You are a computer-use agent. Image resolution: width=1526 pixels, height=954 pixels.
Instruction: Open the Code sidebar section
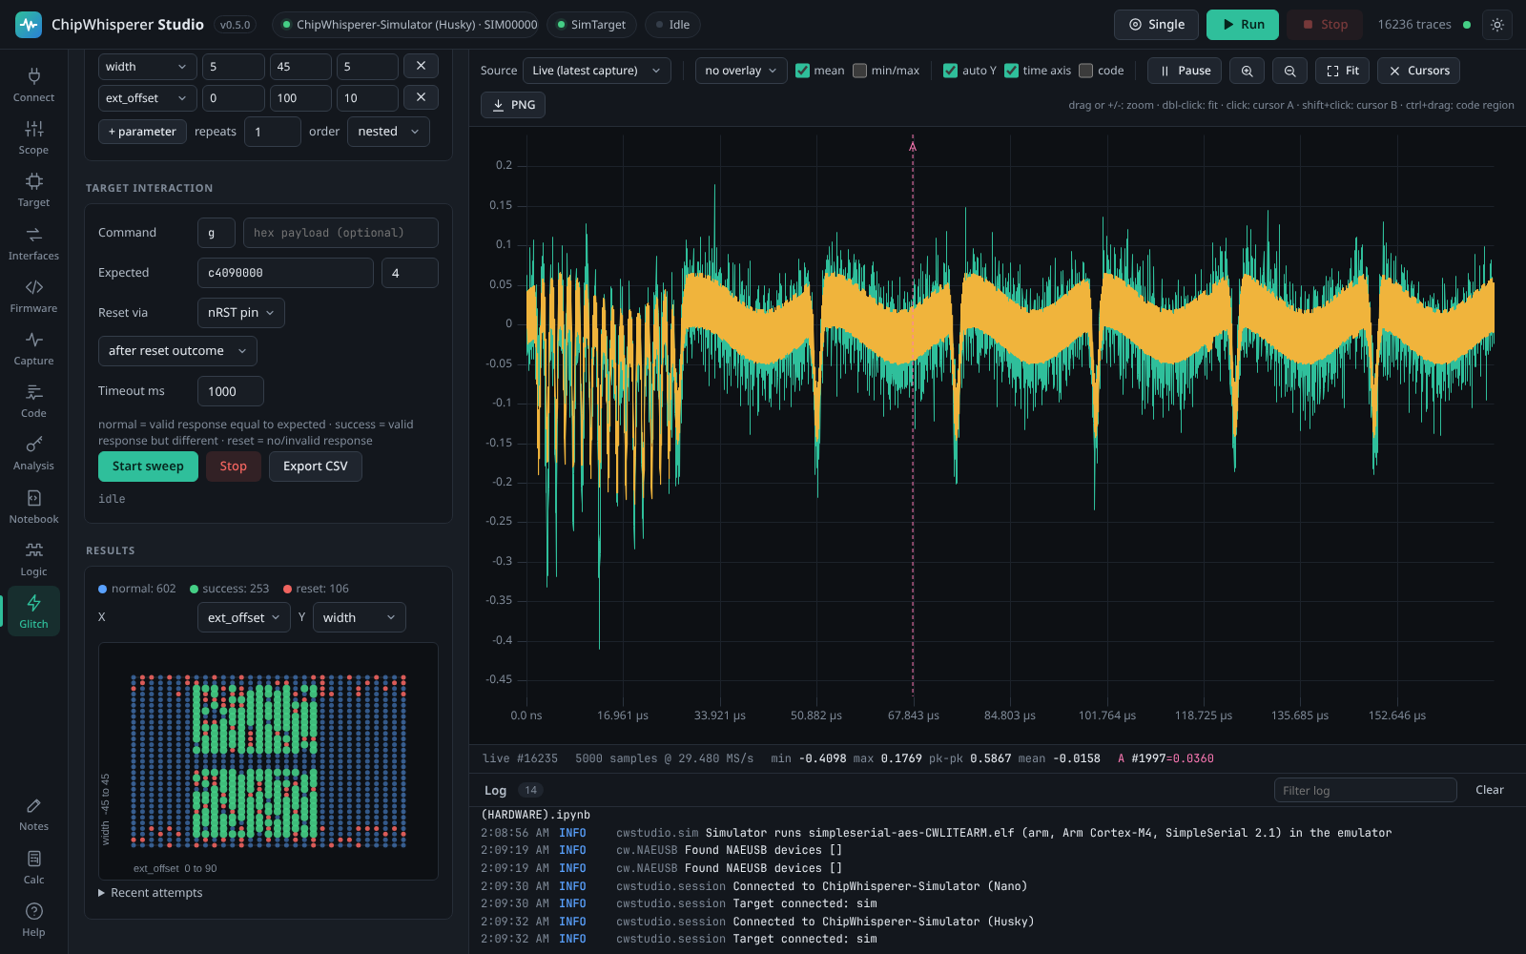coord(33,401)
